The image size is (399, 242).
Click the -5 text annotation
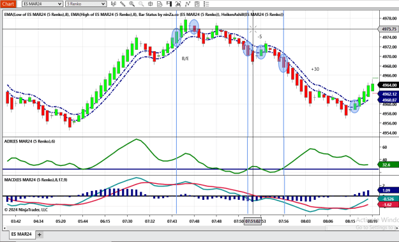click(260, 36)
